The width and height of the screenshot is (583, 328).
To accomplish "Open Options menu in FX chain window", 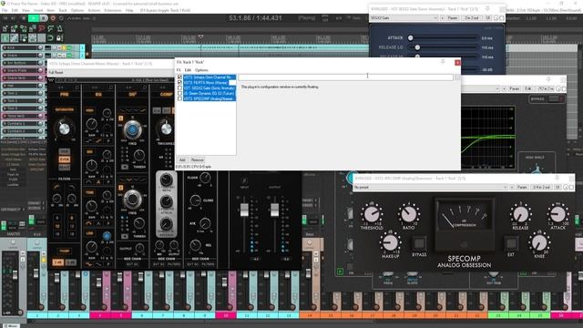I will [201, 70].
